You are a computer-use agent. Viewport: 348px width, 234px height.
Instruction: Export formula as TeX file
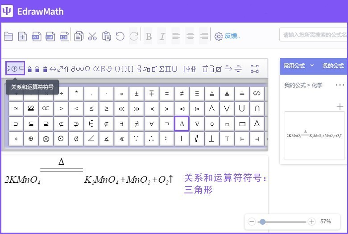64,36
